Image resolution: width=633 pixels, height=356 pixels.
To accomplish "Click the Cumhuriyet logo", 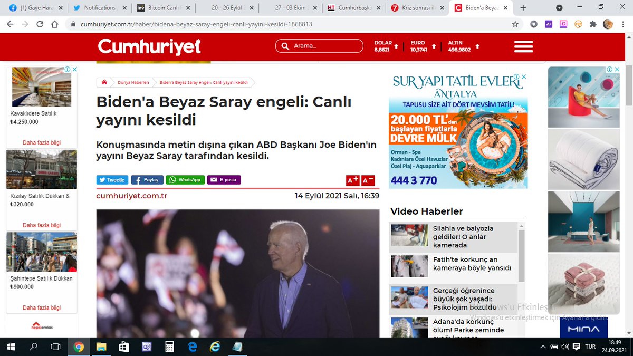I will (149, 46).
